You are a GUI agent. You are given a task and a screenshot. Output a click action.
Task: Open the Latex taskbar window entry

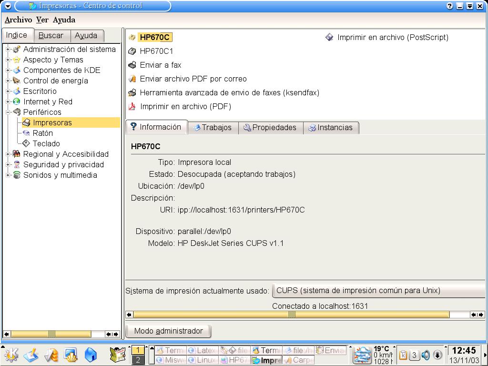pos(203,350)
